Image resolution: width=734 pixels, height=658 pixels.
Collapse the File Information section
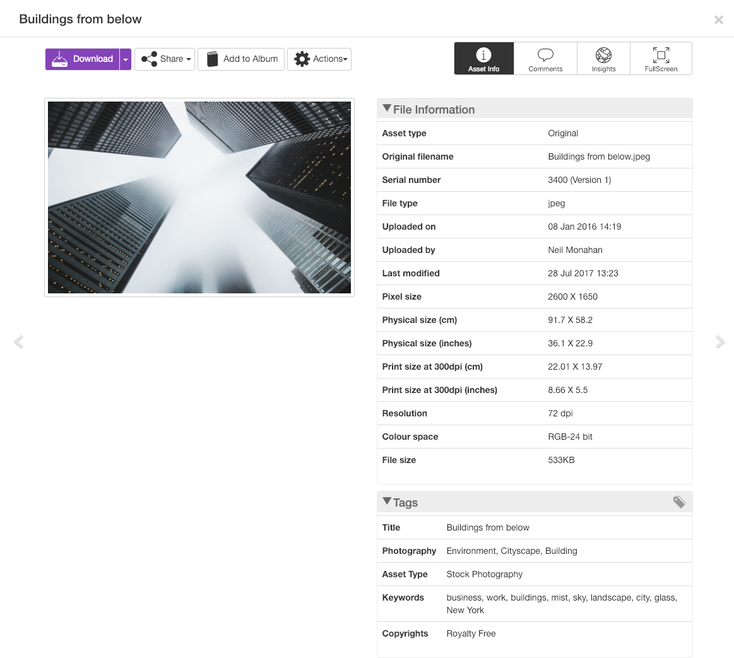387,109
